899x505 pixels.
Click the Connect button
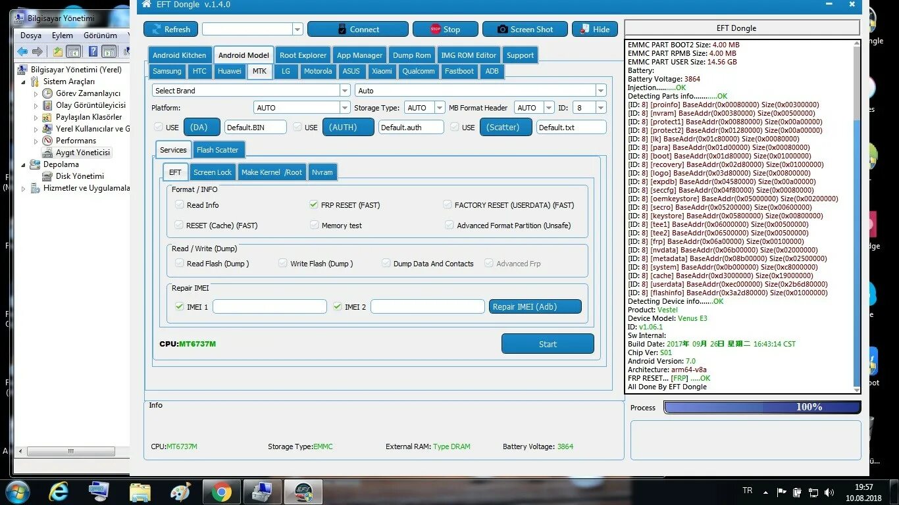point(357,29)
